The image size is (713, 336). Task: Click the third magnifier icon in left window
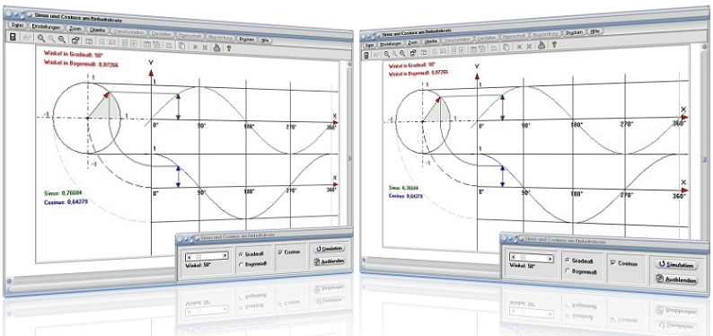coord(62,40)
